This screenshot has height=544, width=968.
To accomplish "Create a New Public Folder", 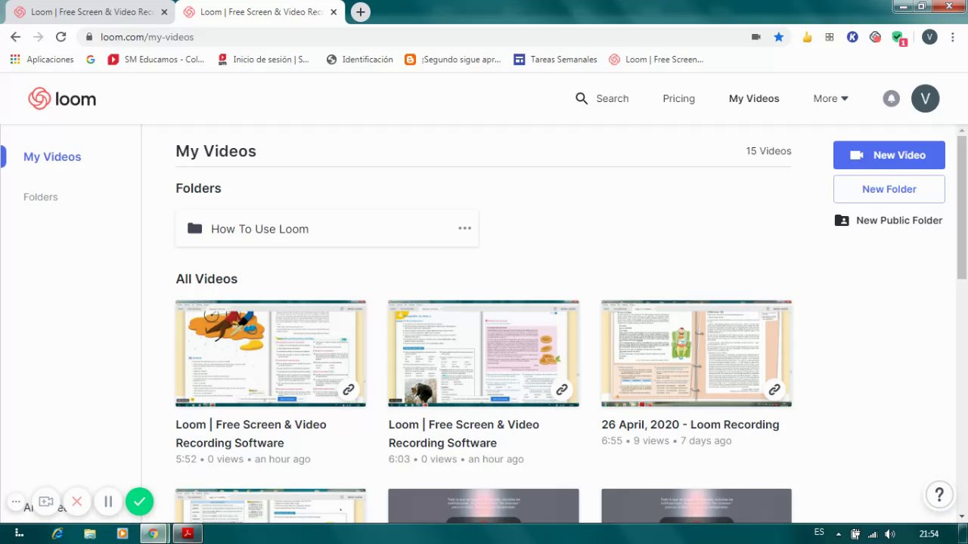I will point(889,221).
